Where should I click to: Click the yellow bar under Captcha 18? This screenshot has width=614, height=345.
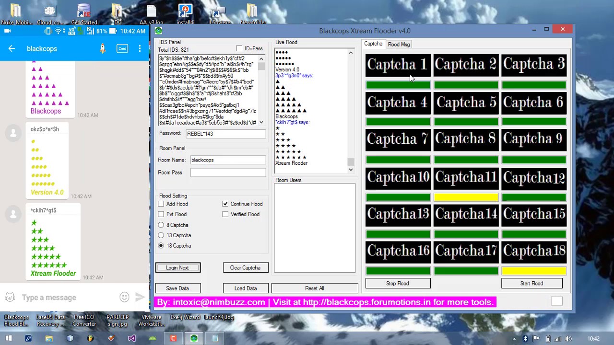click(534, 271)
